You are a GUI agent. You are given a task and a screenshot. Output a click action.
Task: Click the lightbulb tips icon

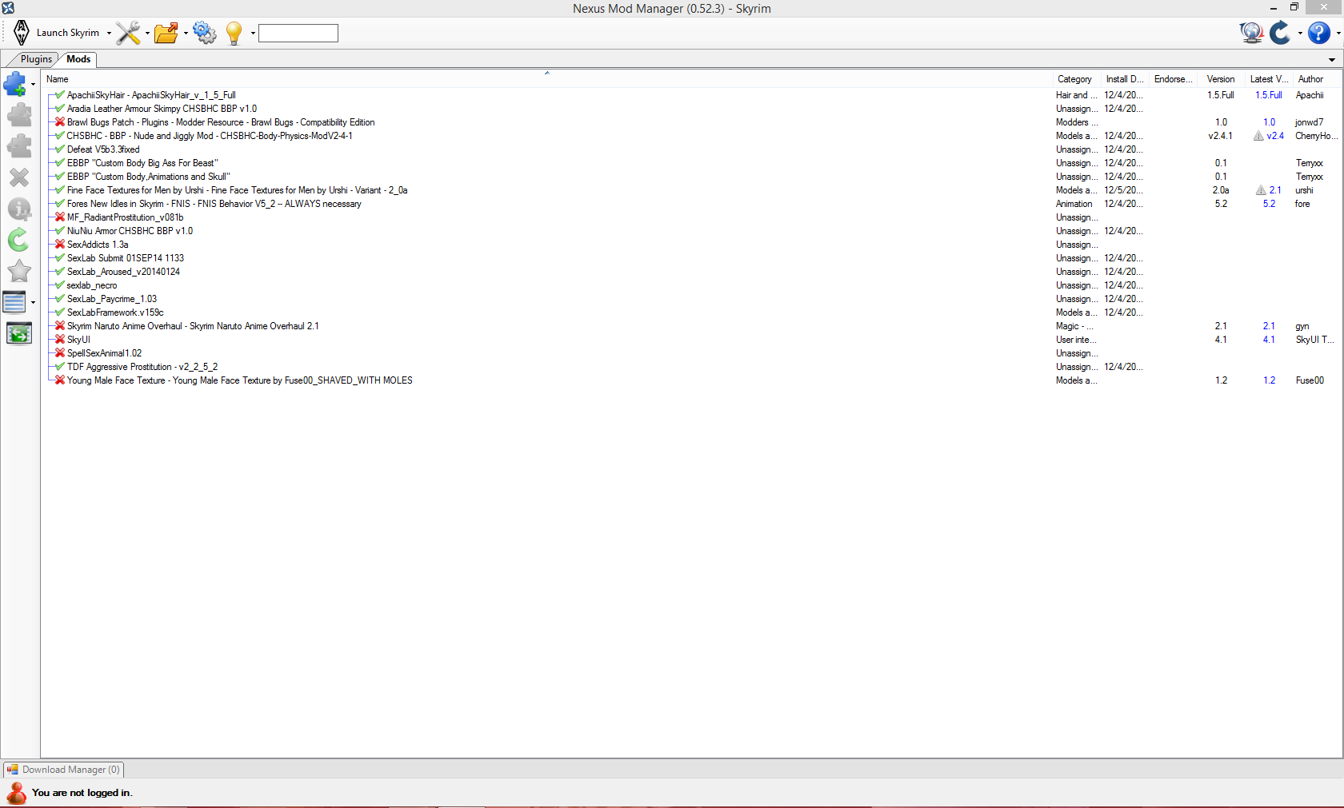(234, 33)
